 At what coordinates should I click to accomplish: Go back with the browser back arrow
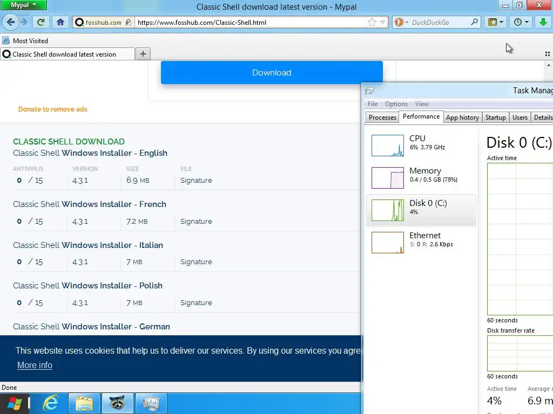click(x=10, y=22)
